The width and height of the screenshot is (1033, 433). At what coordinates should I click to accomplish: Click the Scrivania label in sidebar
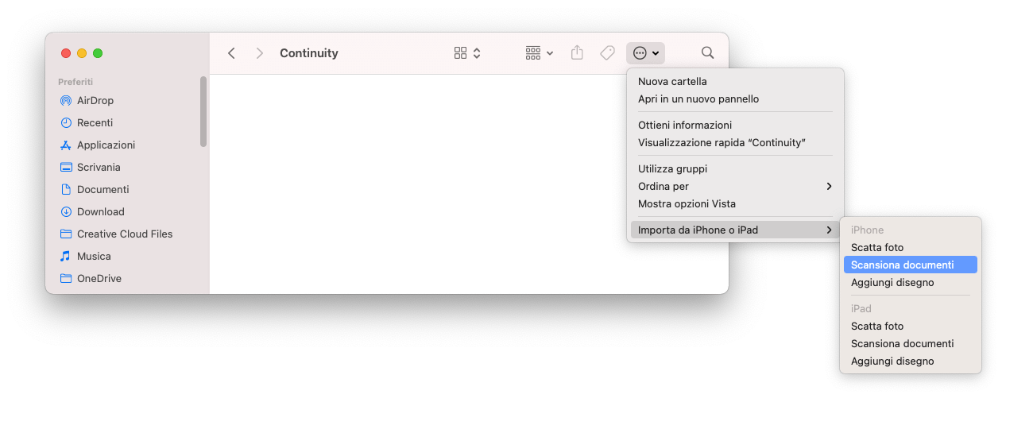click(99, 168)
